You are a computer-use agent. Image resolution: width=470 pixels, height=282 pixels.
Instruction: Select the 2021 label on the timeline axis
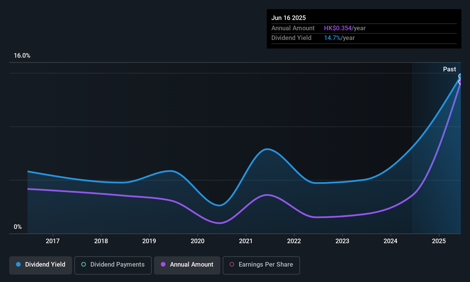(x=246, y=241)
